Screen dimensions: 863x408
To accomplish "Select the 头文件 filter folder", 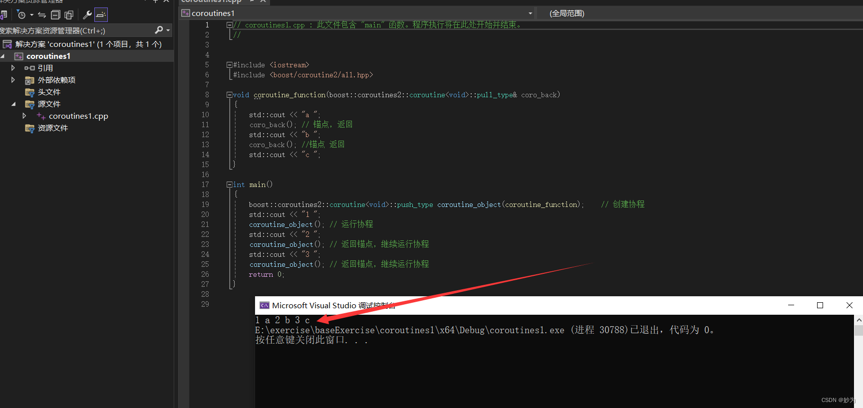I will pos(49,92).
